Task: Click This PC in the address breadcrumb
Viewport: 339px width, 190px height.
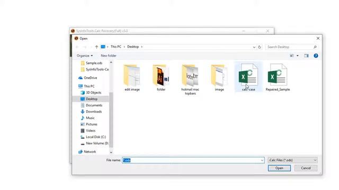Action: click(x=116, y=47)
